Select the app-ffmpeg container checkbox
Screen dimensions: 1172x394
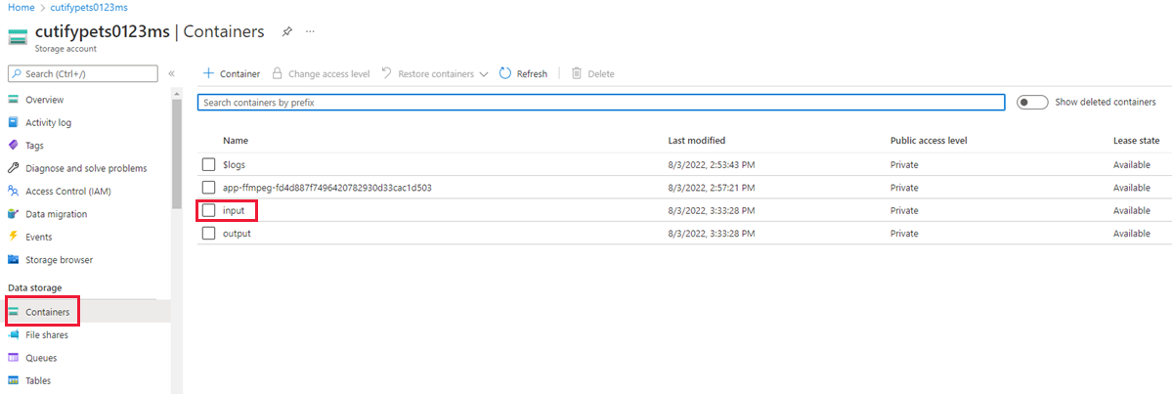(208, 188)
